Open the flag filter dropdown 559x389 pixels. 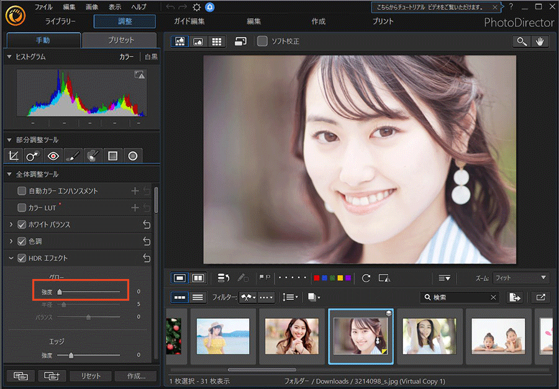pos(248,297)
